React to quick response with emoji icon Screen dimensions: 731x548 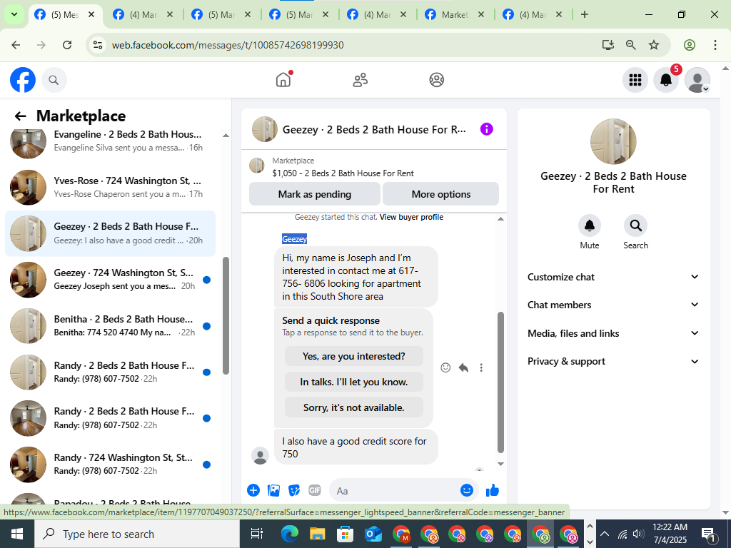coord(445,367)
